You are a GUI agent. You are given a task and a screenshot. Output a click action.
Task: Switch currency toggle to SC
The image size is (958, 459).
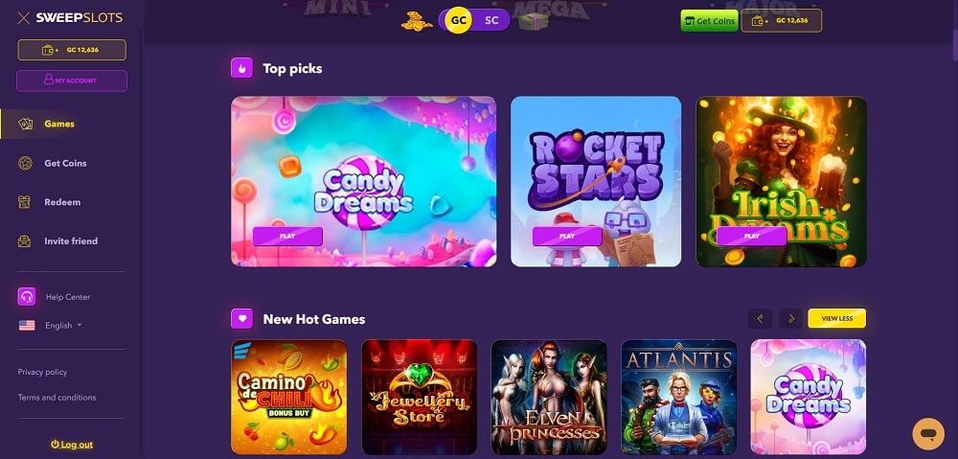click(491, 20)
